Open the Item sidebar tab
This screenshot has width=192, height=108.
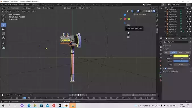tap(157, 15)
